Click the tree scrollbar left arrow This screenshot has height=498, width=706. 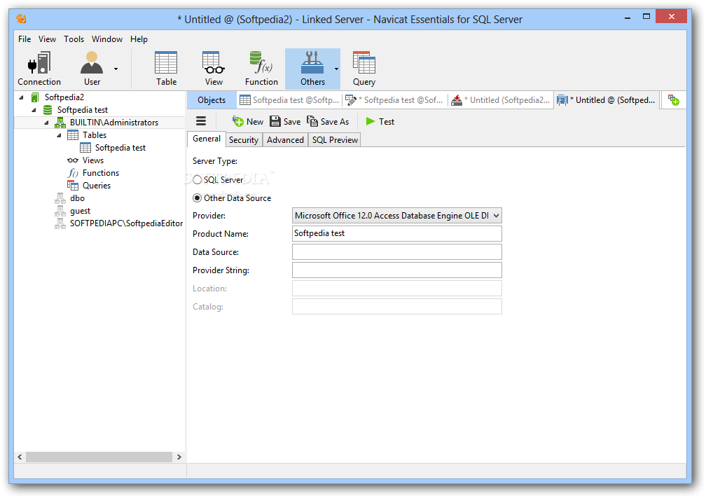coord(20,457)
